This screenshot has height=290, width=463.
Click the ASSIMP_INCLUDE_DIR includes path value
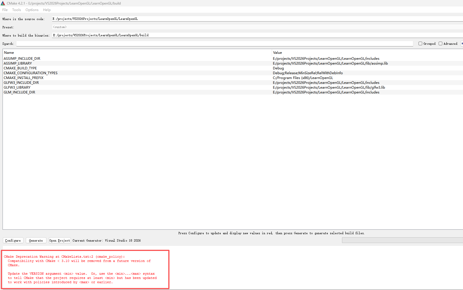[326, 59]
